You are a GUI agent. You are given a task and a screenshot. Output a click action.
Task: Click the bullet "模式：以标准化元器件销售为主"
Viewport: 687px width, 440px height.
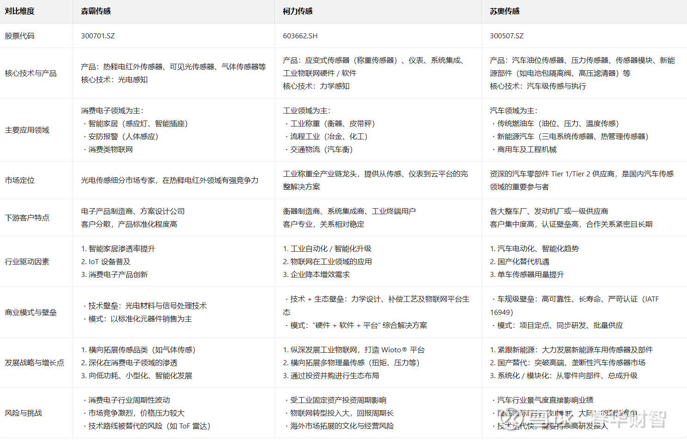pyautogui.click(x=137, y=319)
